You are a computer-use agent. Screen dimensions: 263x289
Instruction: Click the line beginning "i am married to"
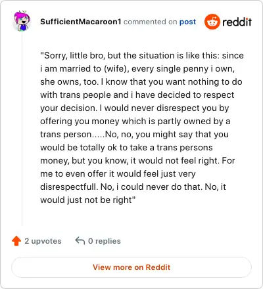(137, 68)
